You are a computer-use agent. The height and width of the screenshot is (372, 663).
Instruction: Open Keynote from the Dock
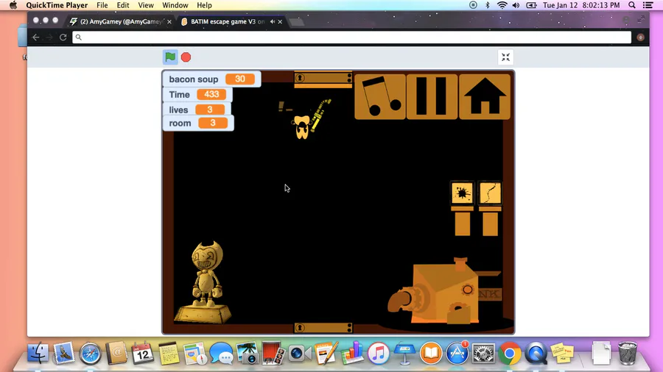tap(404, 353)
